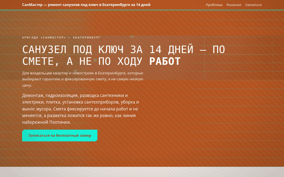Click the headline САНУЗЕЛ ПОД КЛЮЧ ЗА 14 ДНЕЙ
The width and height of the screenshot is (284, 177).
[123, 55]
